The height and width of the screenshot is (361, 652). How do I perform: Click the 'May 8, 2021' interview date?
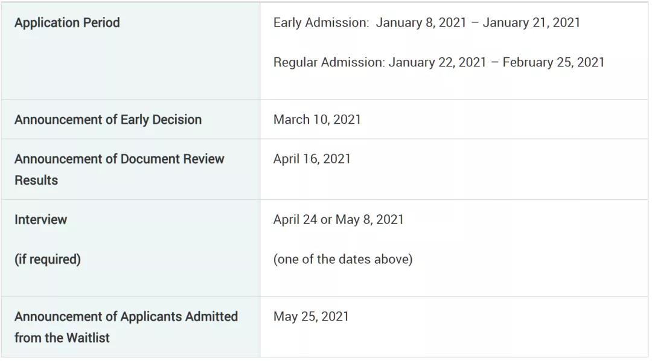pos(369,220)
